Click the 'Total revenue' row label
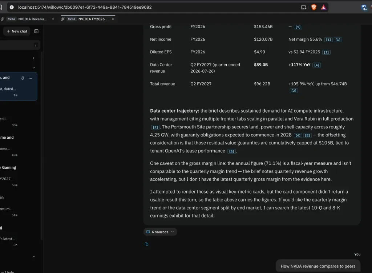Image resolution: width=372 pixels, height=273 pixels. pos(162,84)
